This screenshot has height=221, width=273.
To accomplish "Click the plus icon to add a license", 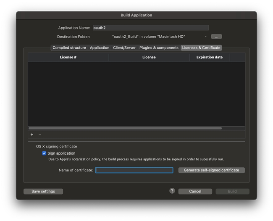I will pyautogui.click(x=32, y=134).
